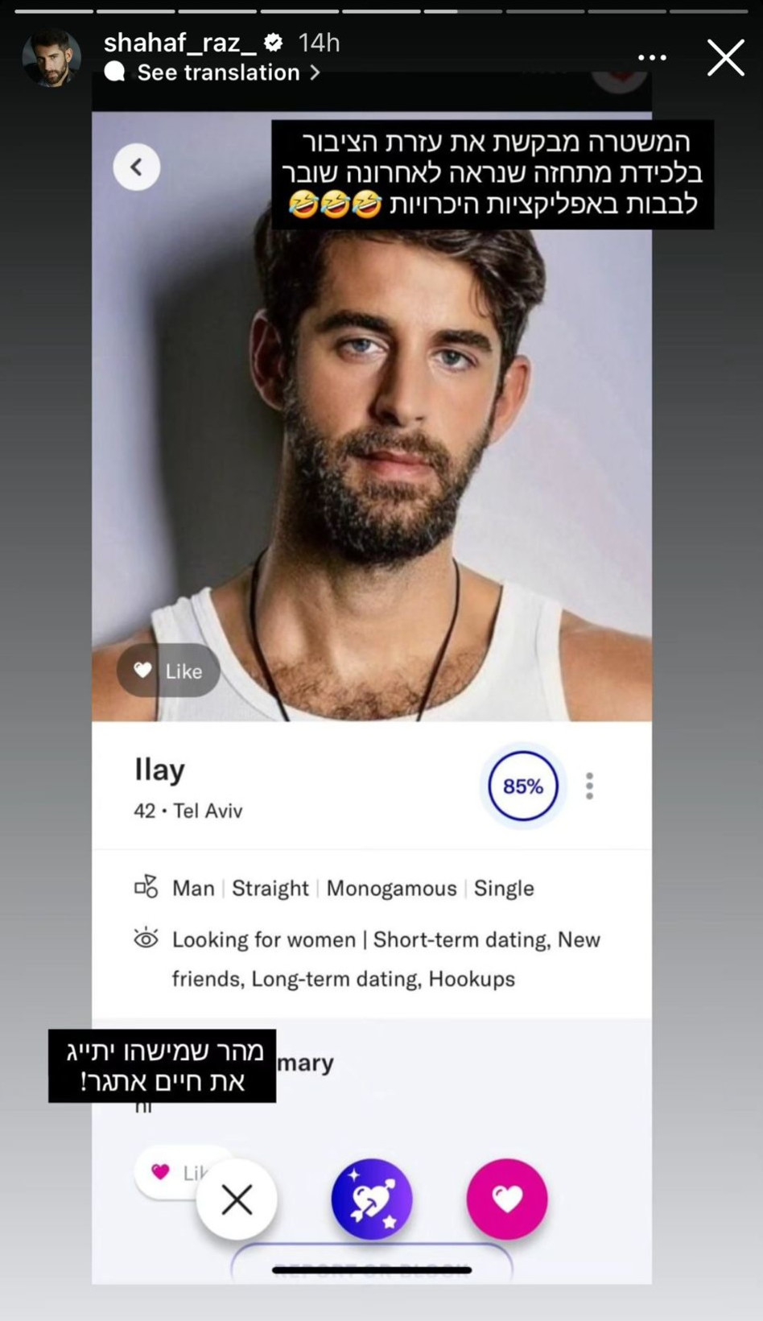Click the gender orientation icon beside Man
The height and width of the screenshot is (1321, 763).
pyautogui.click(x=146, y=887)
